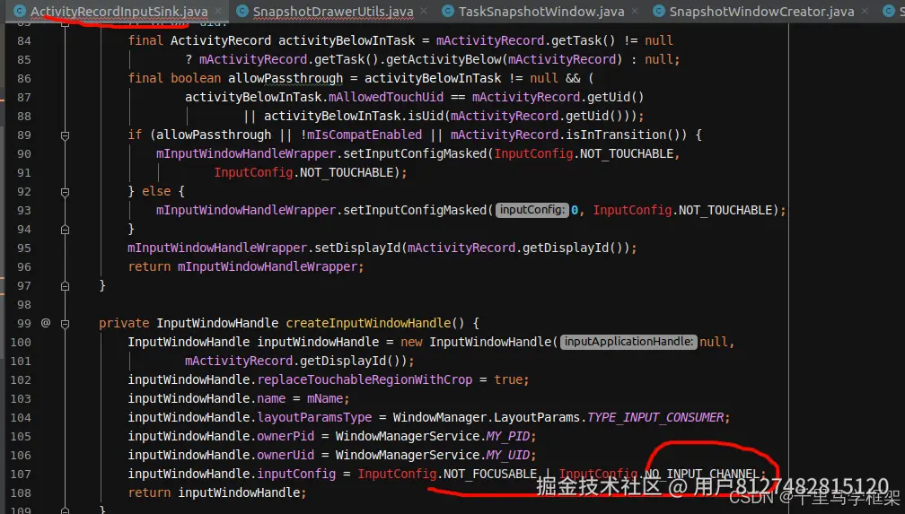Click mAllowedTouchUid on line 87
This screenshot has width=905, height=514.
click(386, 97)
